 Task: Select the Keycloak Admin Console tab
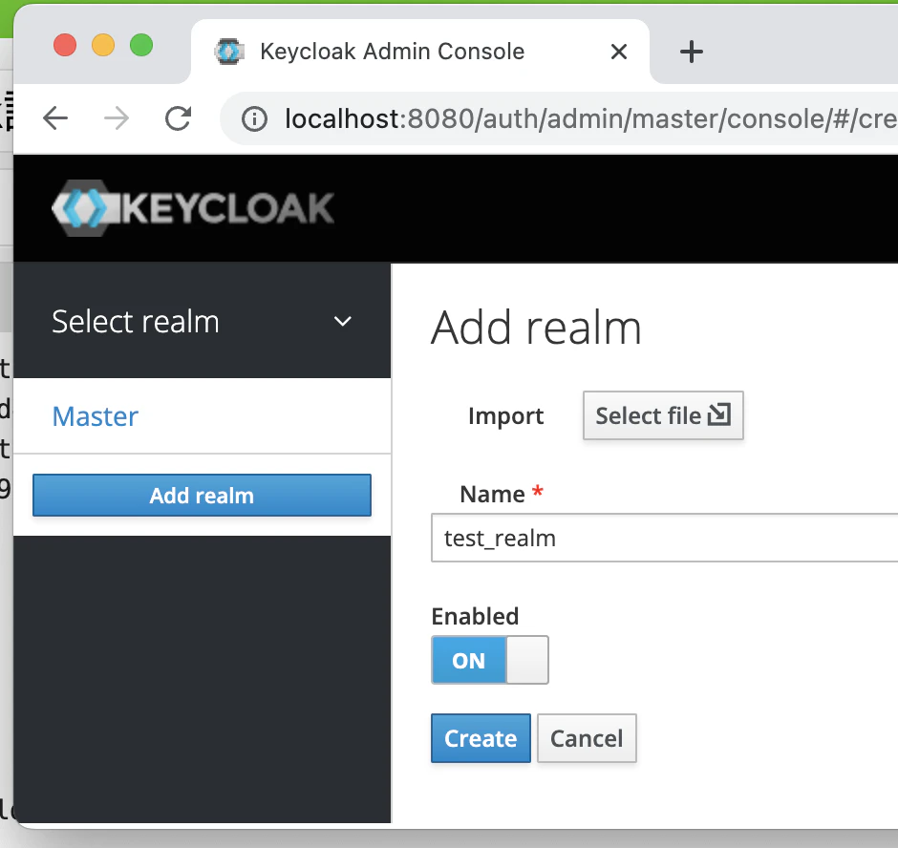(x=419, y=52)
